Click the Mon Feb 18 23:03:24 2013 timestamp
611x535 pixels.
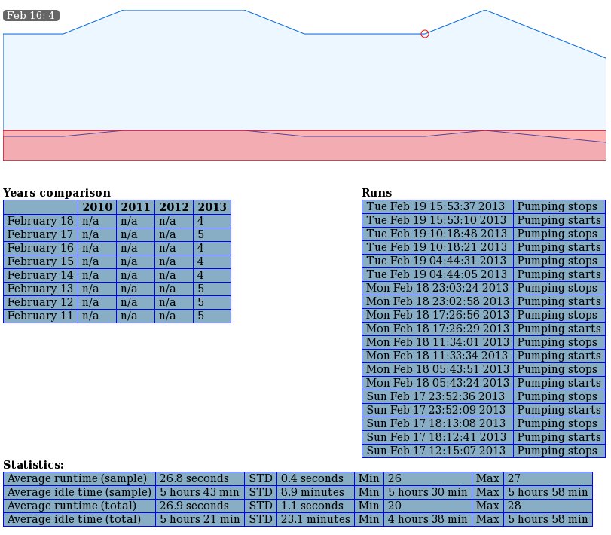437,288
